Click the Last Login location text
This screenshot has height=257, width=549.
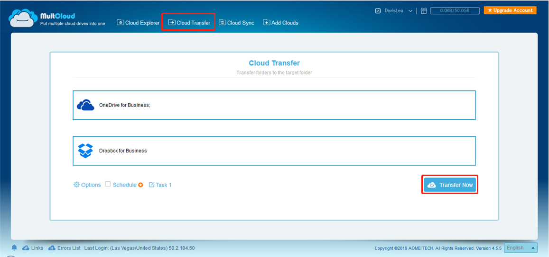tap(140, 248)
